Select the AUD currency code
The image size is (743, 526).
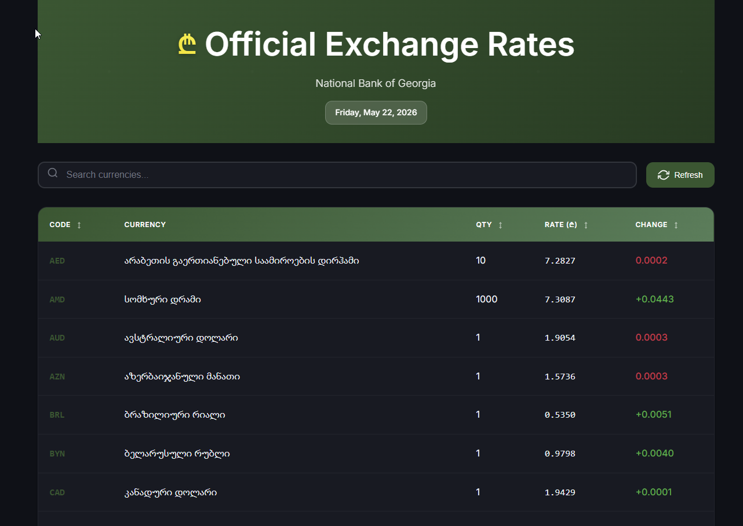tap(57, 338)
